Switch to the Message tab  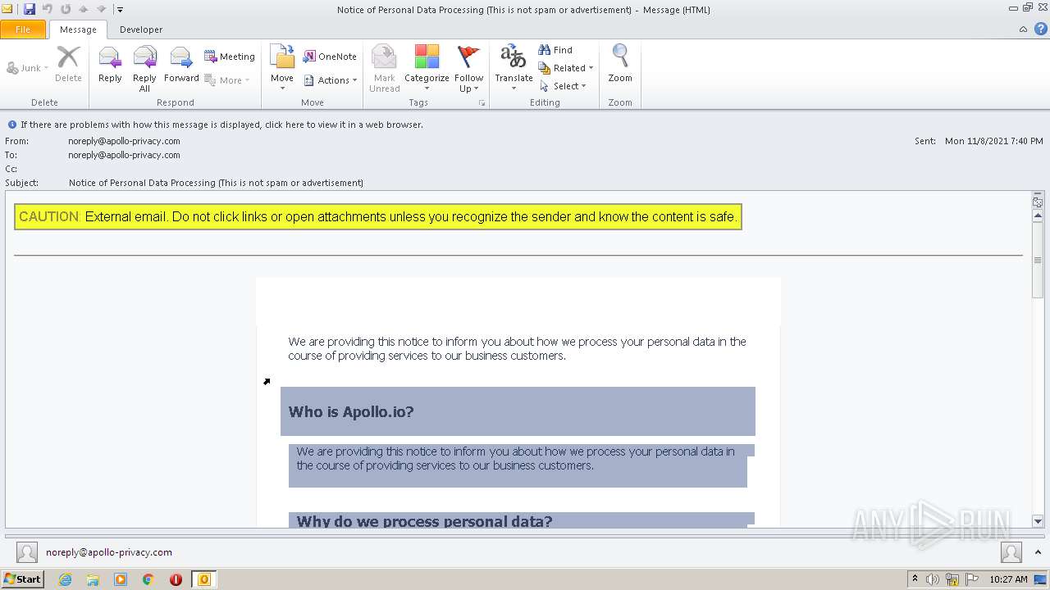[78, 29]
